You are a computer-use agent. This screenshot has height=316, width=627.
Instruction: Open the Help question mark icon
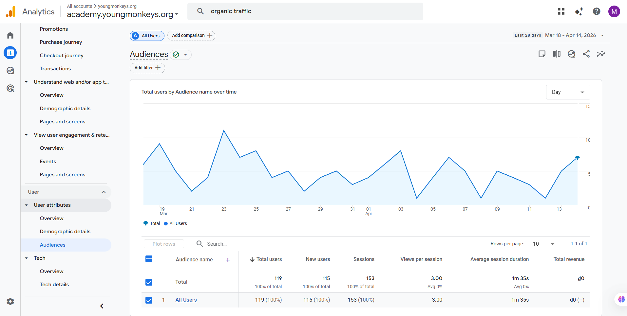596,11
